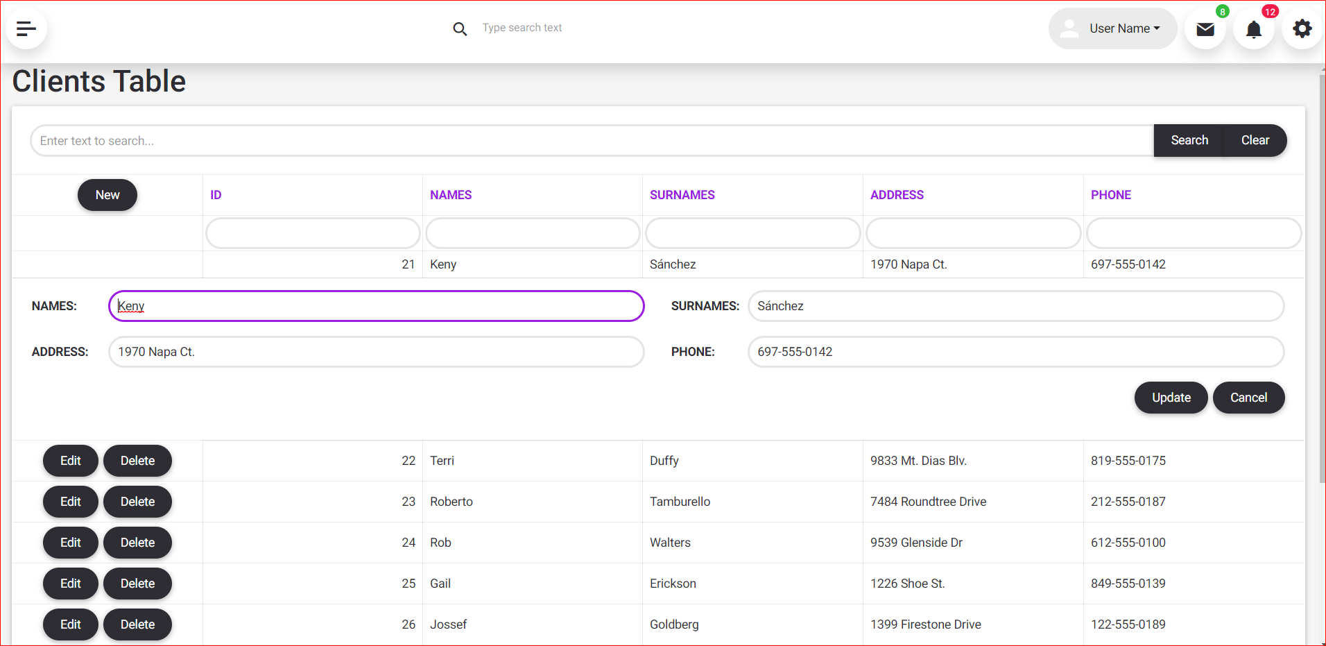Open the settings gear icon
This screenshot has width=1326, height=646.
pyautogui.click(x=1302, y=28)
